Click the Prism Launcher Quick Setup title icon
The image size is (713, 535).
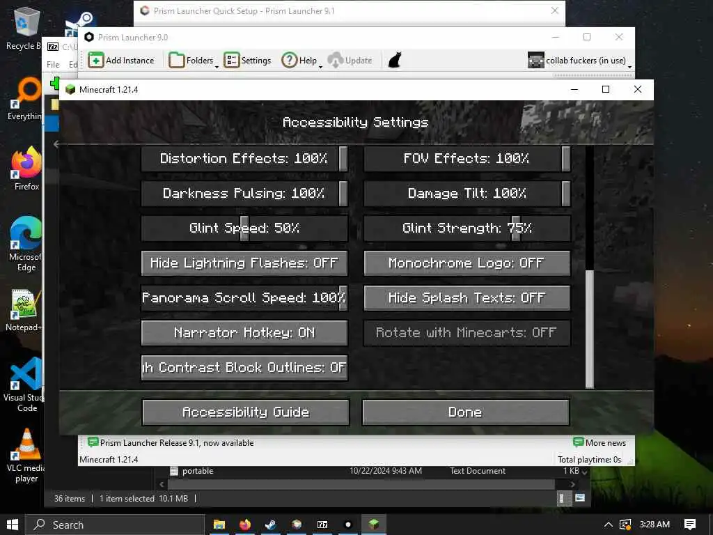[145, 10]
